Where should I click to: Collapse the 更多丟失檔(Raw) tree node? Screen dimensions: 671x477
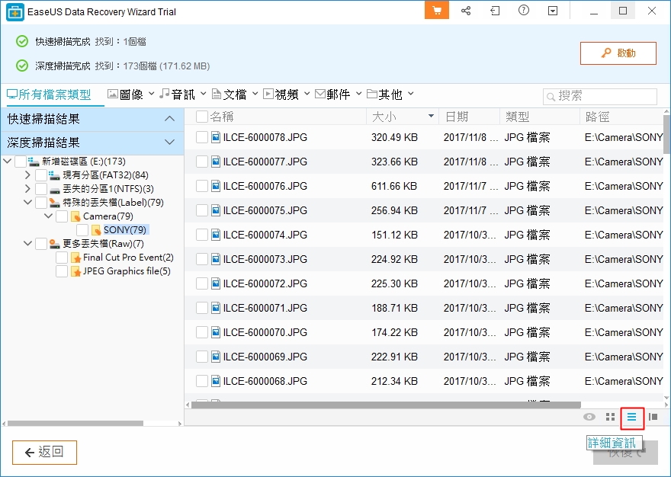click(x=27, y=243)
